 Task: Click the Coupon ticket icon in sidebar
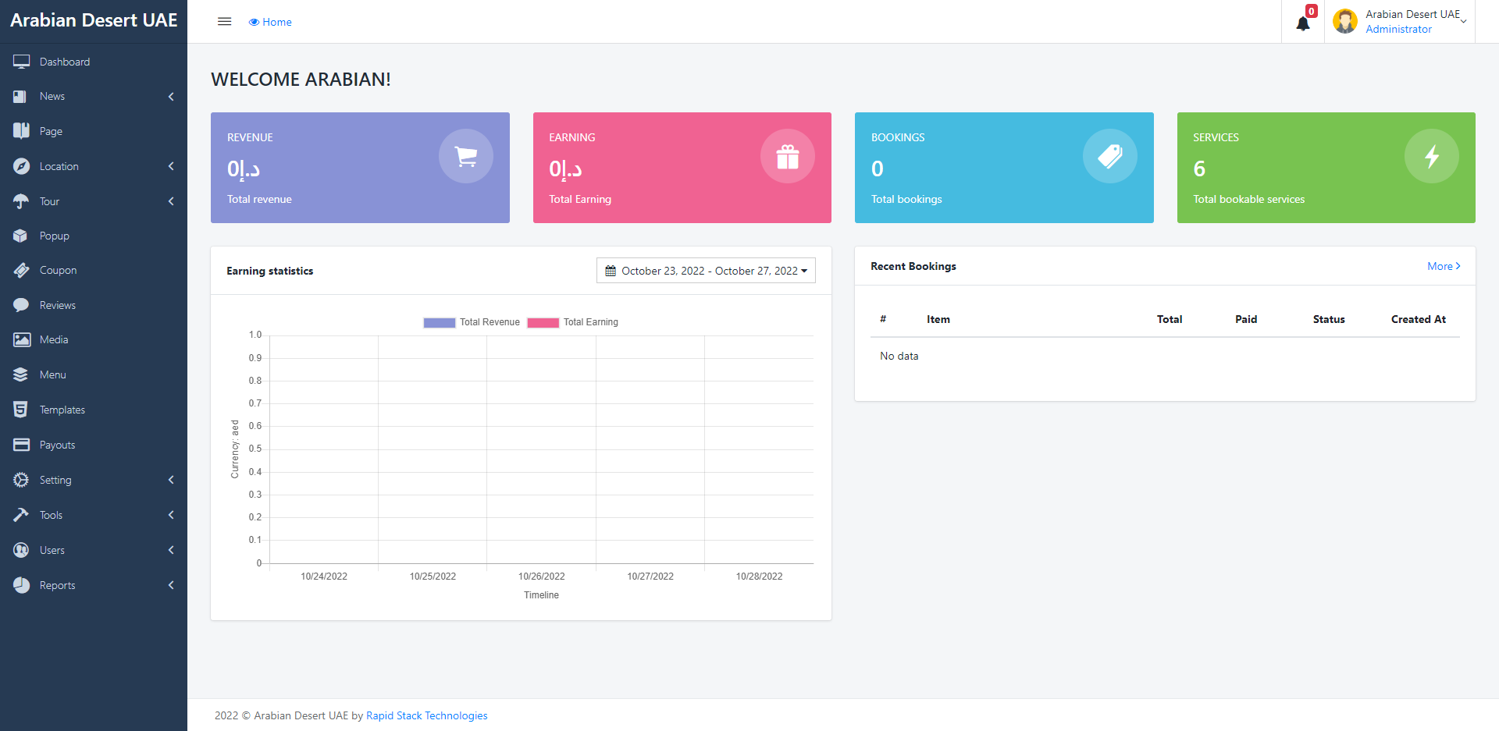point(21,271)
